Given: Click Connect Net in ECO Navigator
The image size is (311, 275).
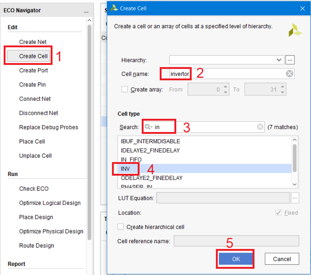Looking at the screenshot, I should pos(35,99).
